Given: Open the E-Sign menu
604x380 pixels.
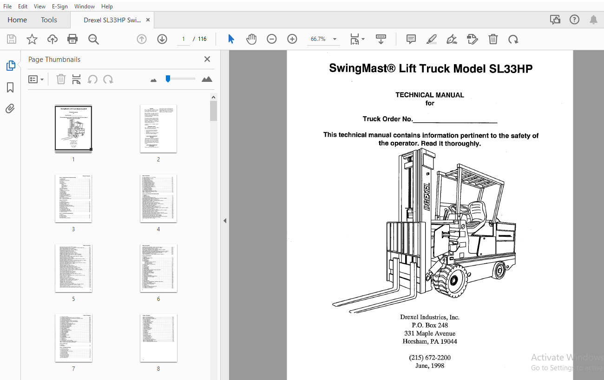Looking at the screenshot, I should pos(59,7).
